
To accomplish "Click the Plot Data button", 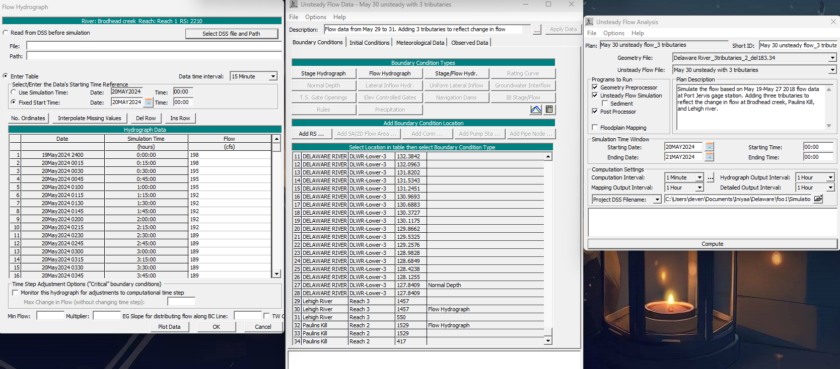I will [169, 327].
